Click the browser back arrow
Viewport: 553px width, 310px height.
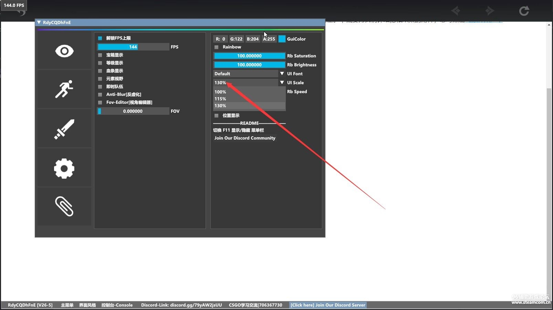tap(456, 11)
